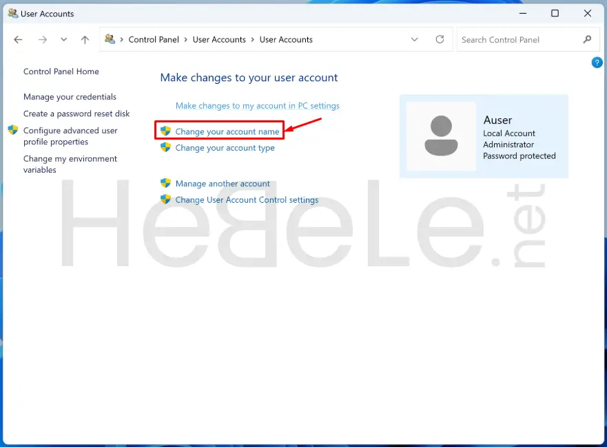
Task: Click shield icon beside Manage another account
Action: click(165, 183)
